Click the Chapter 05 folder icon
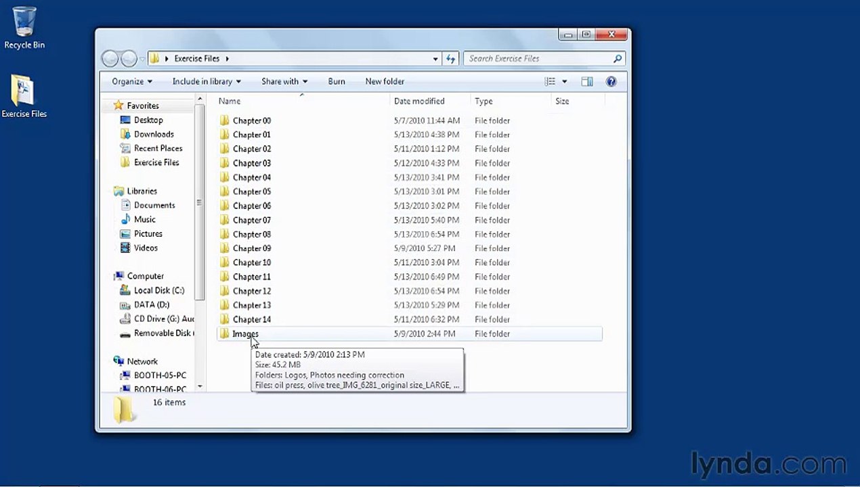This screenshot has height=487, width=860. click(x=225, y=191)
